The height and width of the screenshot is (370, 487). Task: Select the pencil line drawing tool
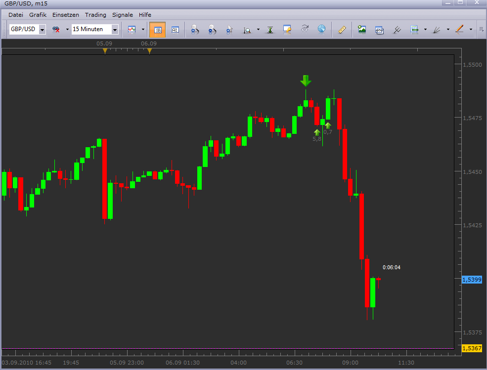[x=459, y=29]
